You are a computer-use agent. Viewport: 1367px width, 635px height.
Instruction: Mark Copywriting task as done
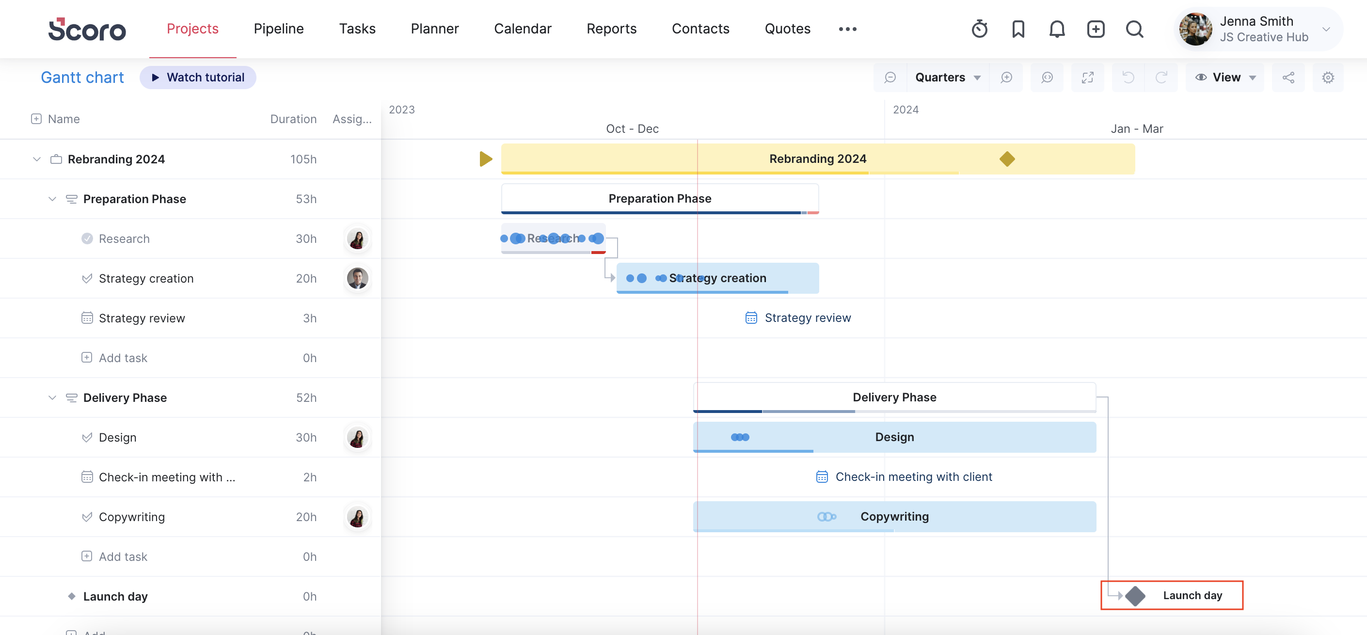coord(87,517)
